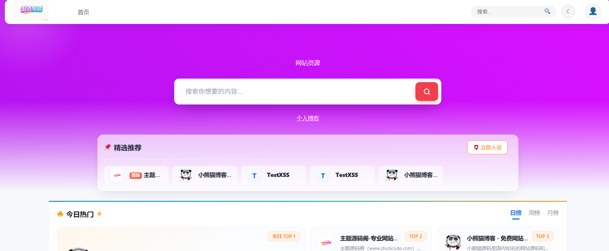Open the 小熊猫博客 card beside the pinned 主题 card
Viewport: 609px width, 251px height.
pos(205,175)
